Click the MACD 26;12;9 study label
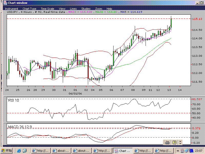The width and height of the screenshot is (205, 154). [20, 127]
